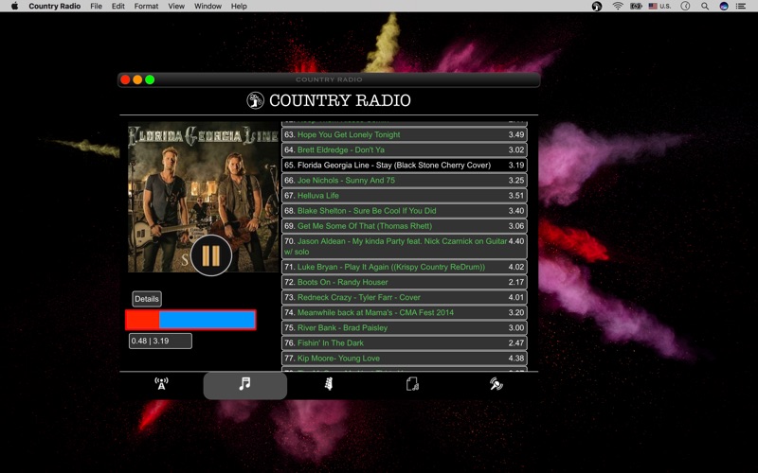Click the Details button
The height and width of the screenshot is (473, 758).
(x=147, y=299)
